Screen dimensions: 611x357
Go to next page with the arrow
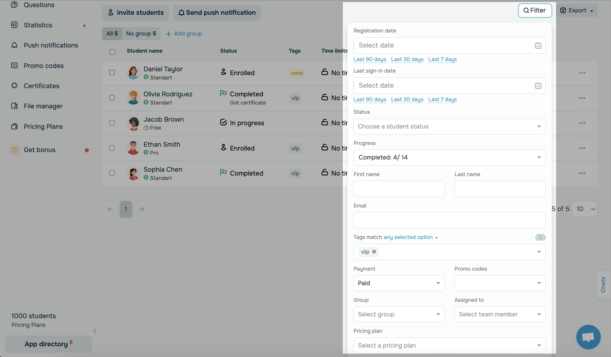tap(142, 209)
